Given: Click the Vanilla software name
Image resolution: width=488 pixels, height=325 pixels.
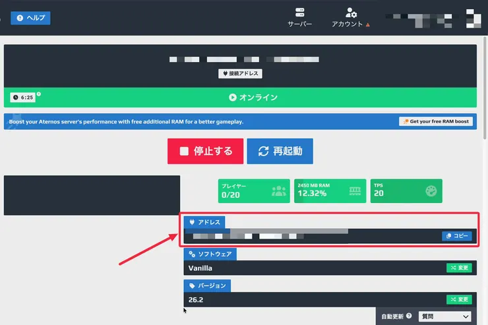Looking at the screenshot, I should click(200, 268).
